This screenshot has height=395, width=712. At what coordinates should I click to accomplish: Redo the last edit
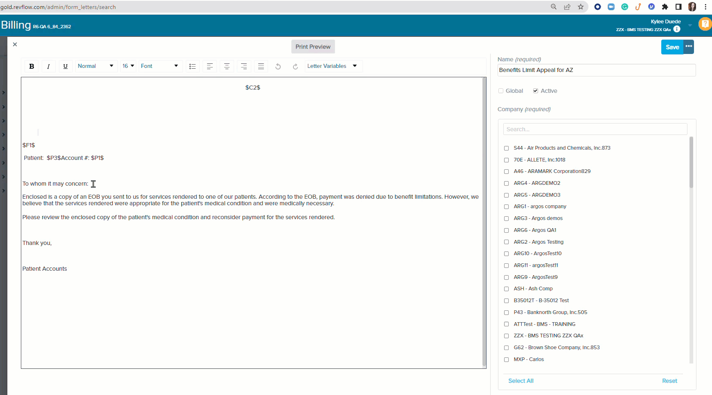click(295, 66)
